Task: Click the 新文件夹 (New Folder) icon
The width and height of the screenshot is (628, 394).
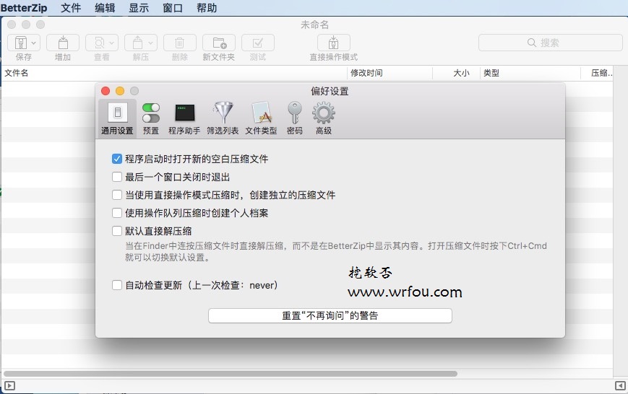Action: pyautogui.click(x=219, y=43)
